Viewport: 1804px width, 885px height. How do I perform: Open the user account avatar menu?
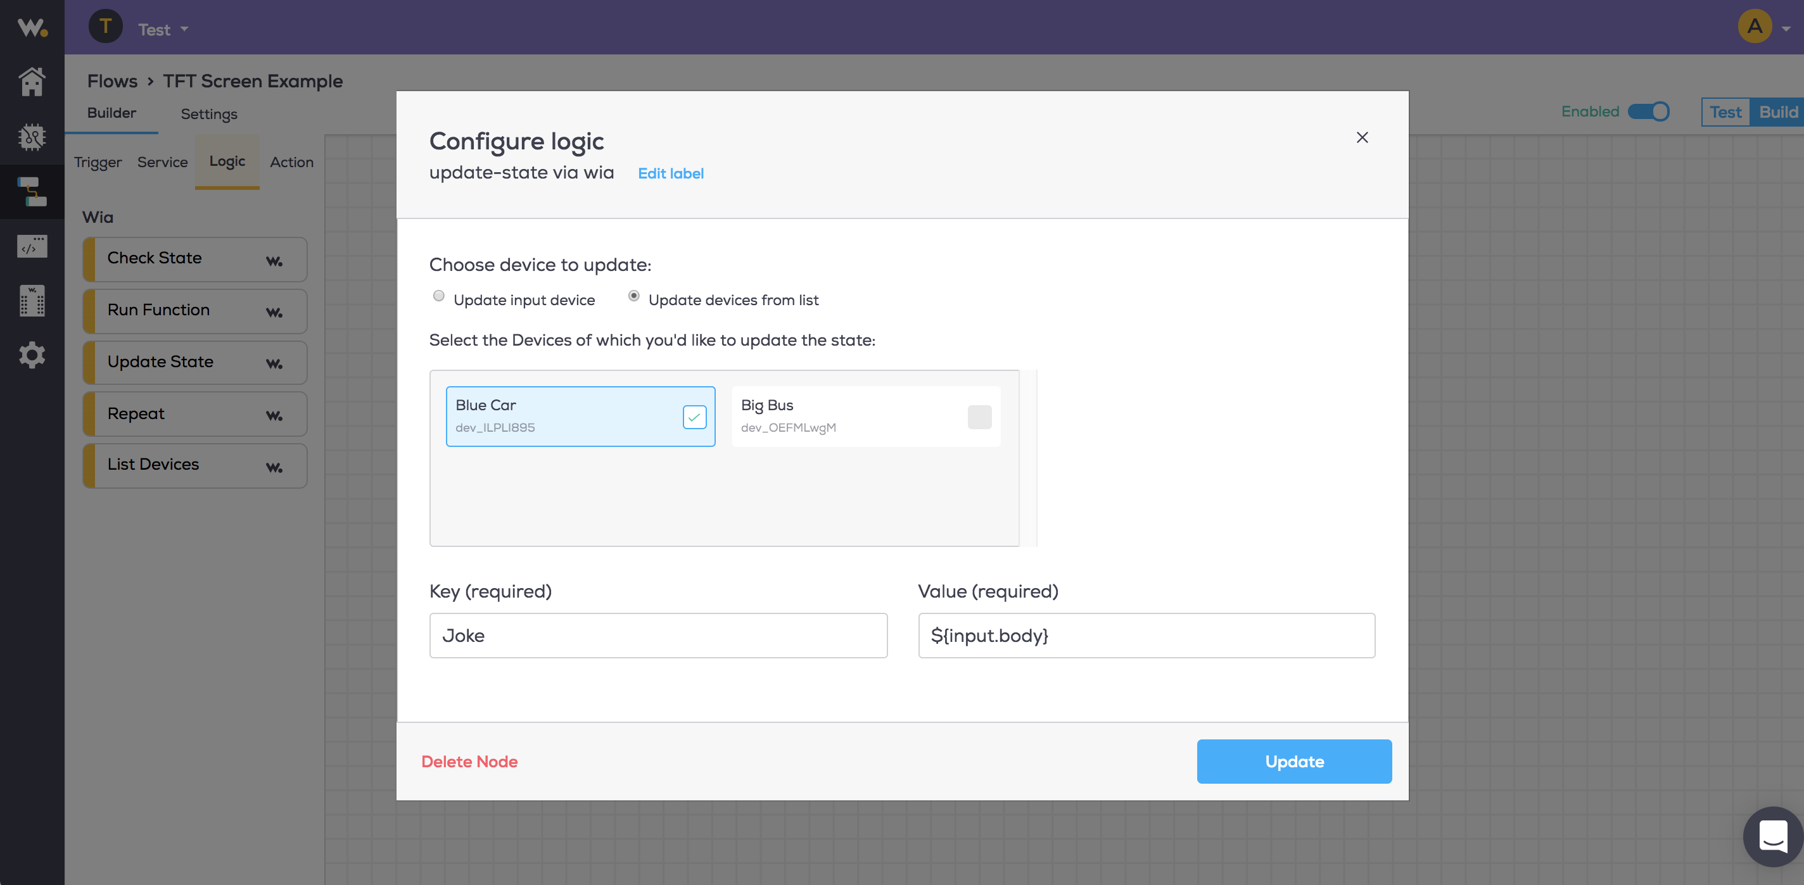click(x=1755, y=27)
